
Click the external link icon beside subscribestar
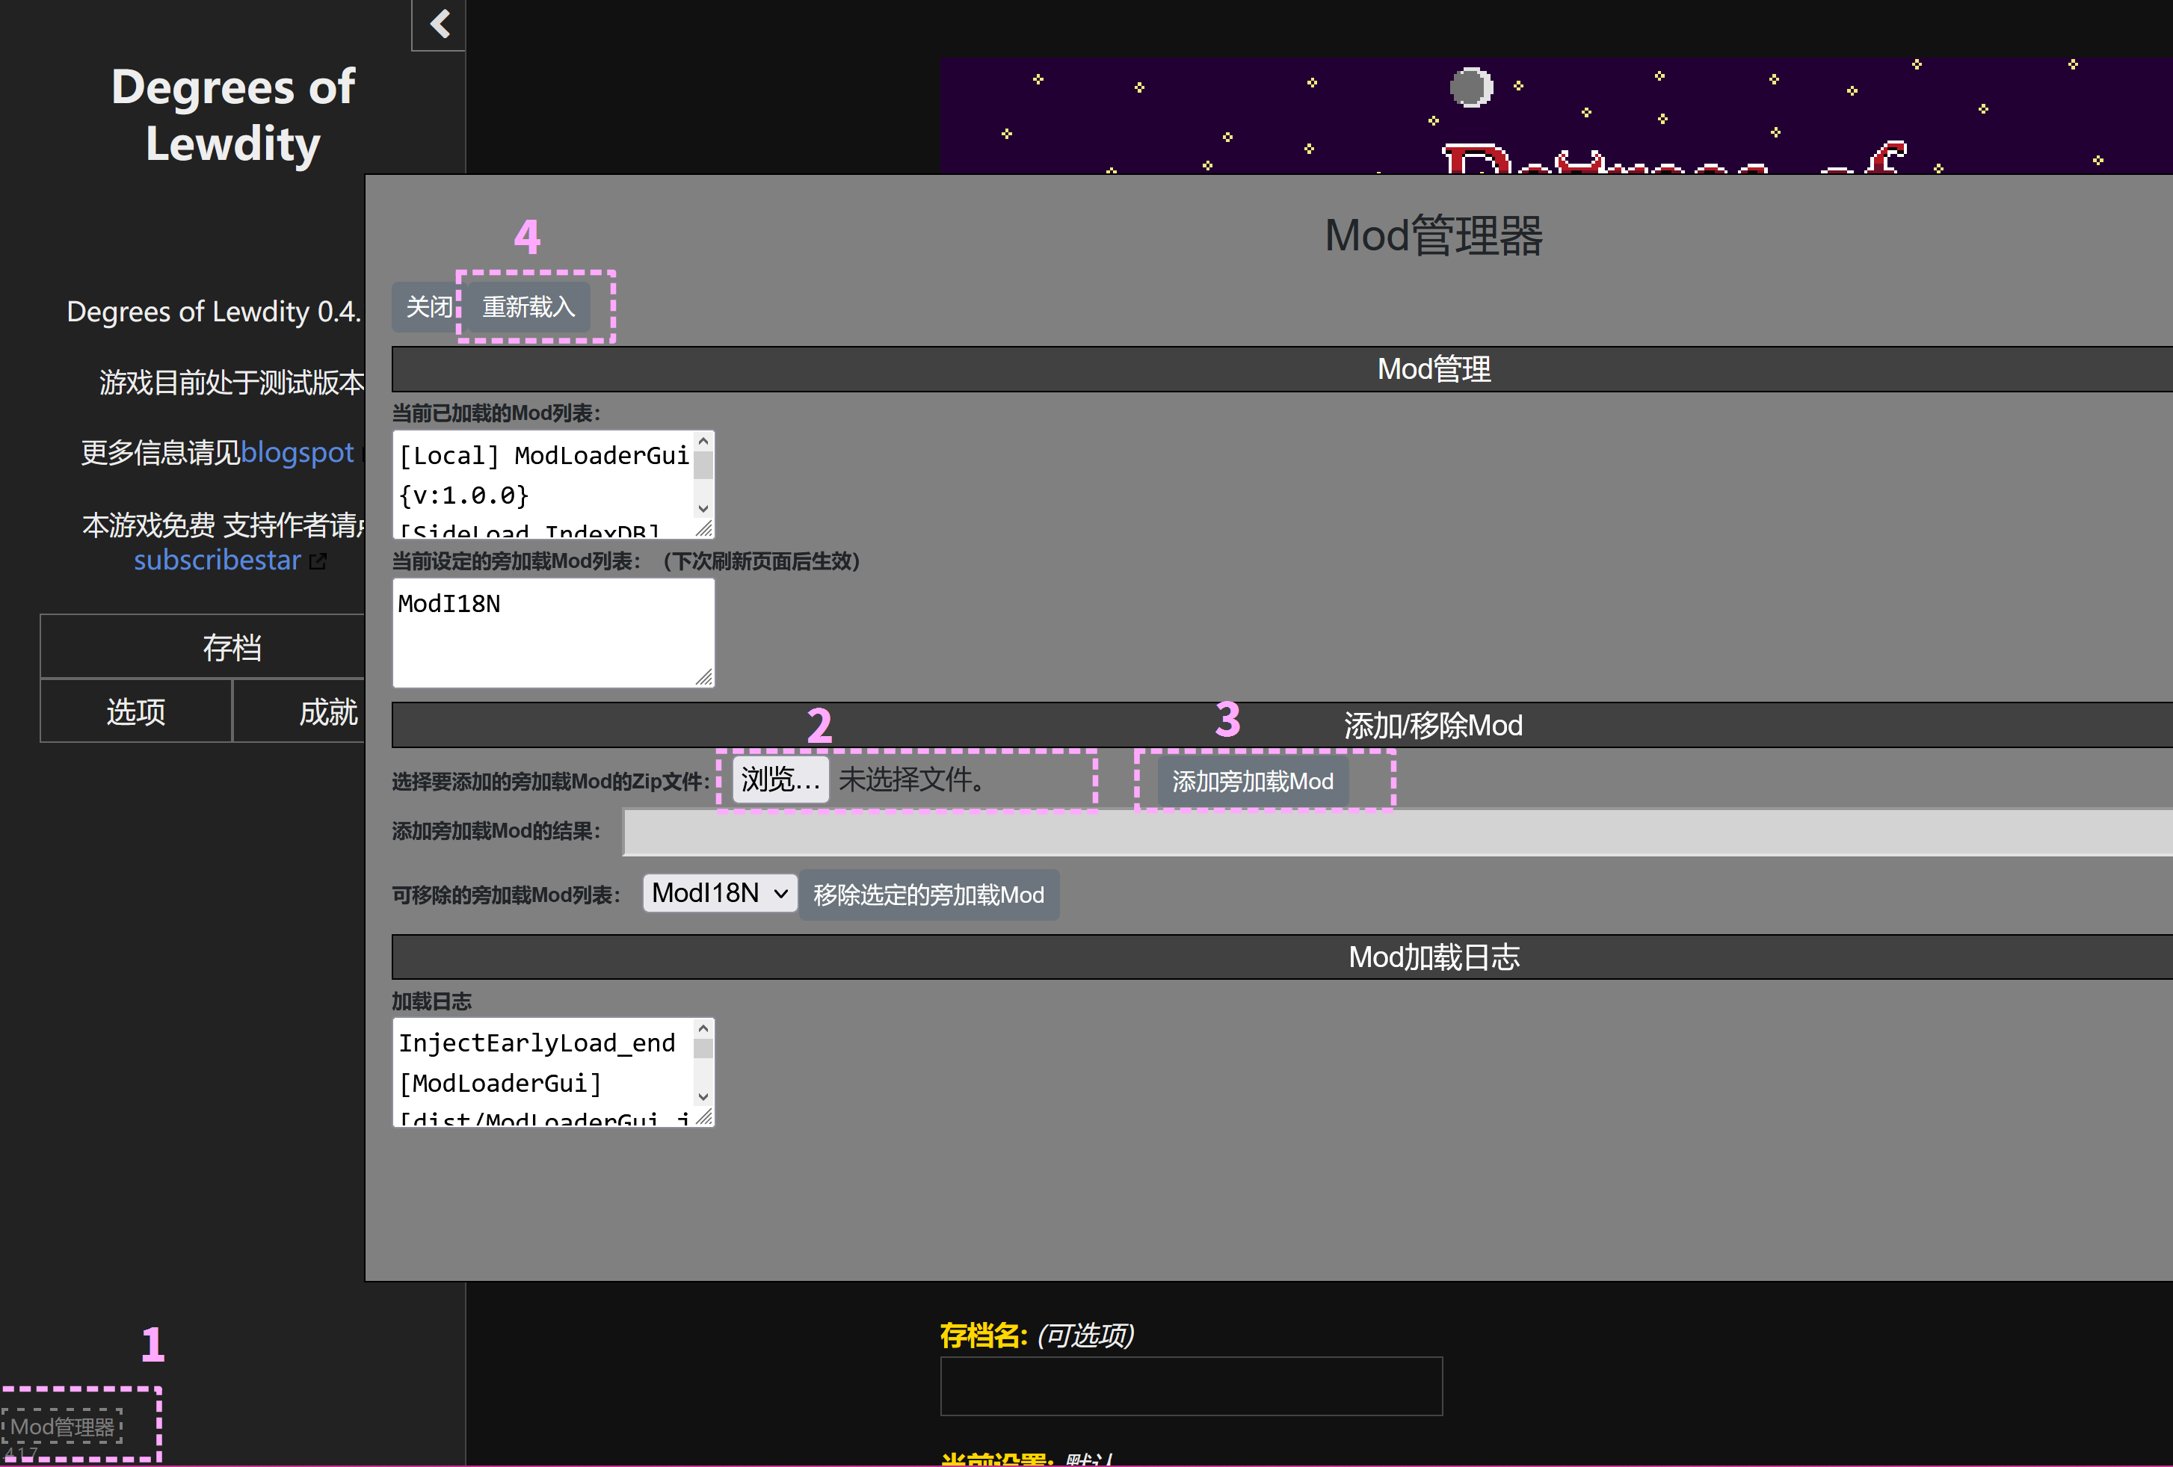pyautogui.click(x=319, y=561)
